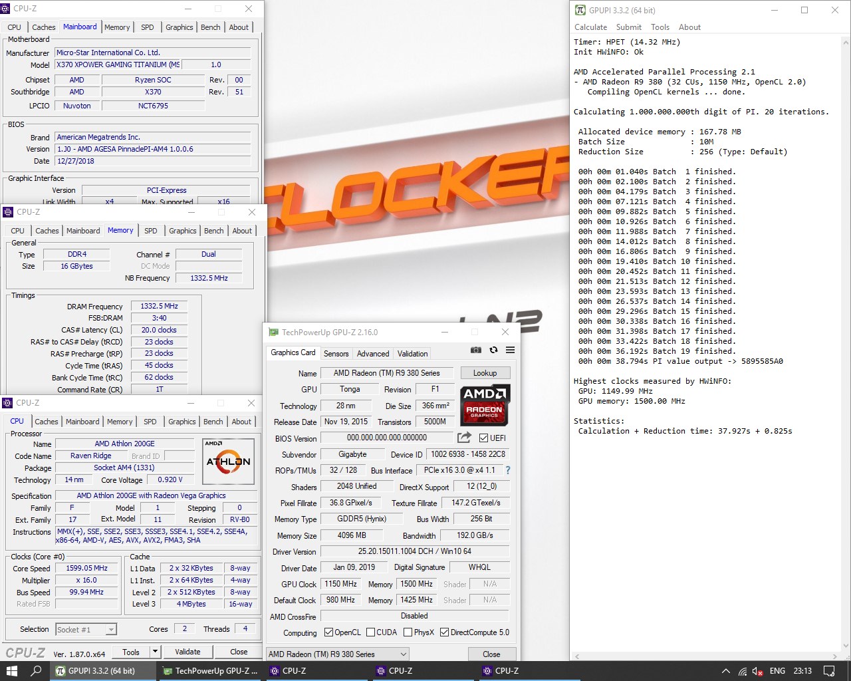The width and height of the screenshot is (851, 681).
Task: Open the Submit menu in GPUPI
Action: 629,27
